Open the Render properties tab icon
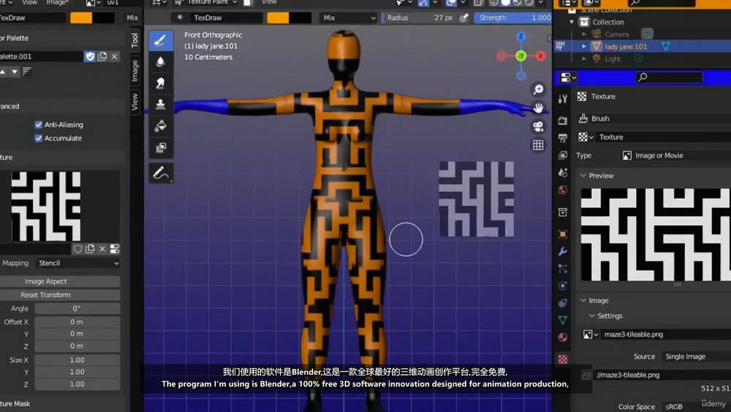 563,121
